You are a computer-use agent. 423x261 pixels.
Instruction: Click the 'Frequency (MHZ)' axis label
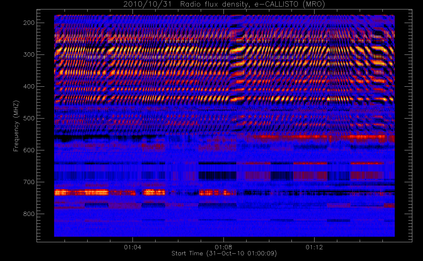click(16, 126)
